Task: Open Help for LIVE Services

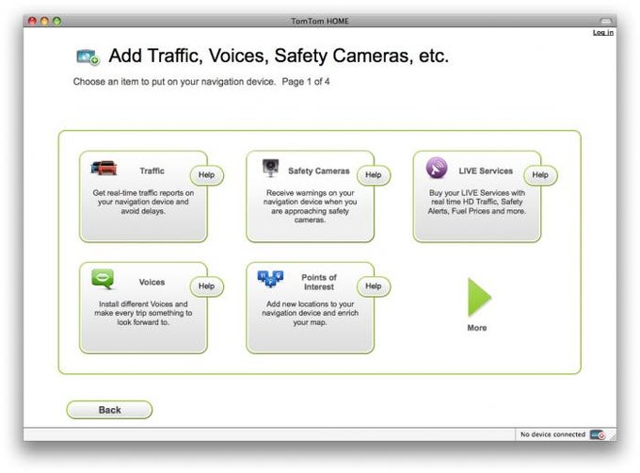Action: point(540,175)
